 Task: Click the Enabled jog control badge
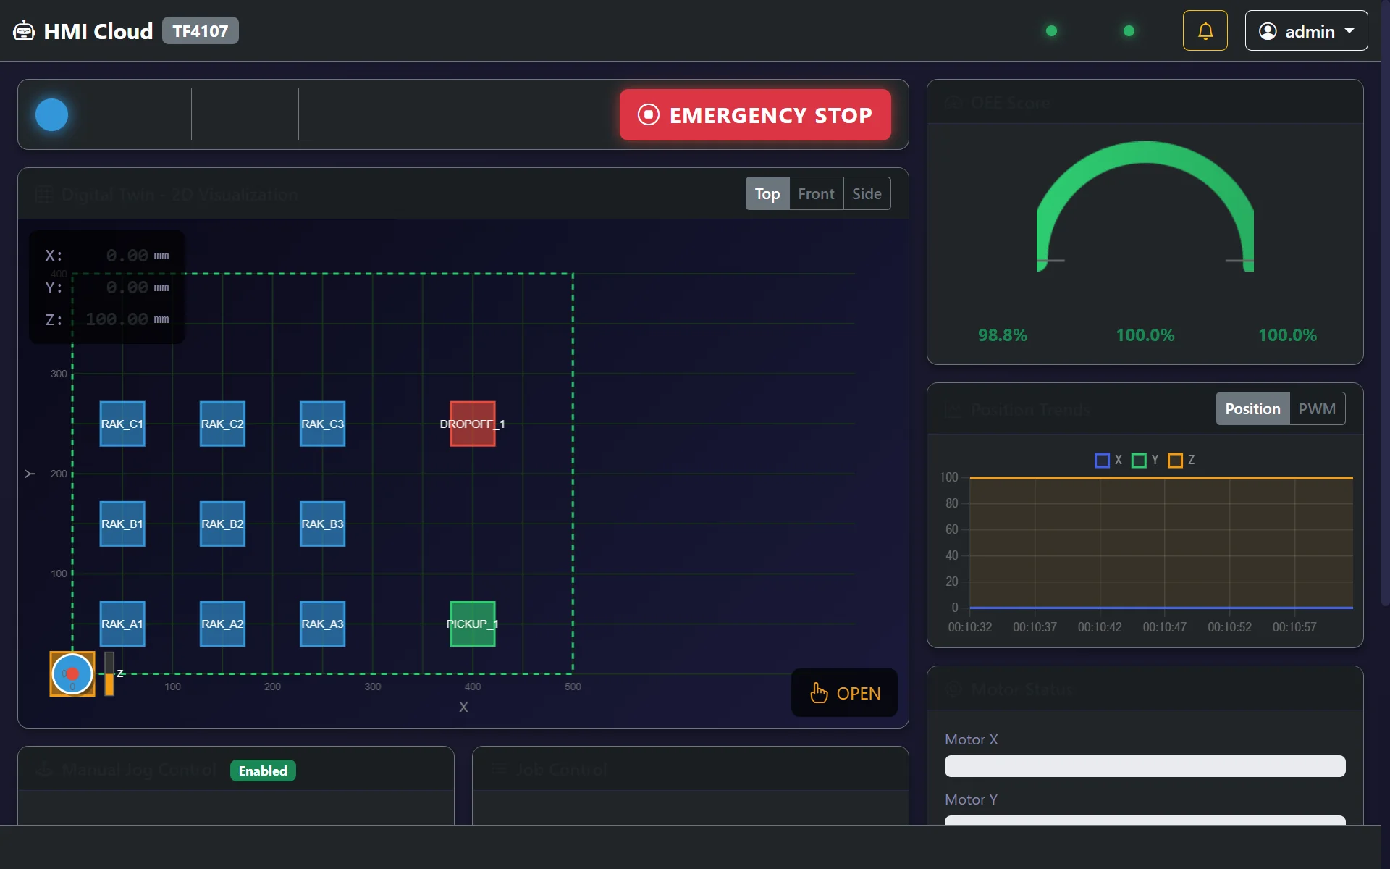pos(263,771)
